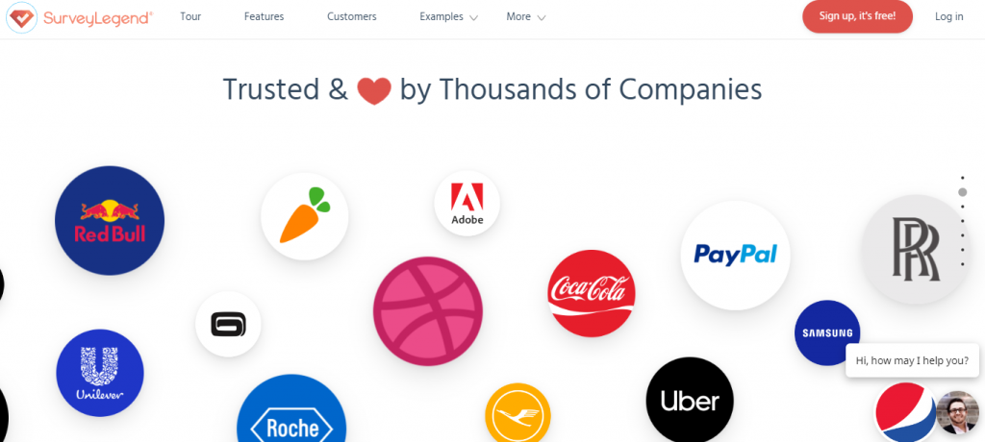Select the Rolls-Royce RR logo
This screenshot has height=442, width=985.
[x=916, y=249]
